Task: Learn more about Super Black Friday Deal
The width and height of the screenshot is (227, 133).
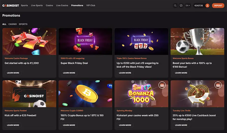Action: click(69, 73)
